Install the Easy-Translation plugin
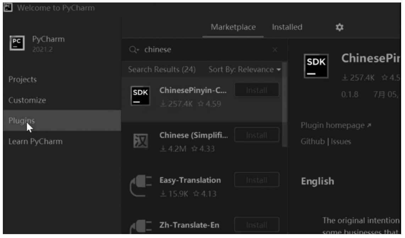Viewport: 405px width, 238px height. point(257,180)
